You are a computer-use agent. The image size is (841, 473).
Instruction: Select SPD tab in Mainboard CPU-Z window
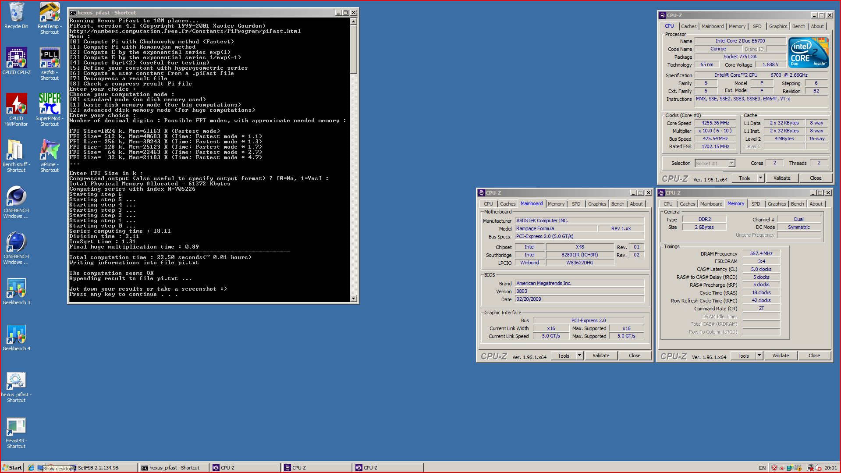tap(576, 204)
